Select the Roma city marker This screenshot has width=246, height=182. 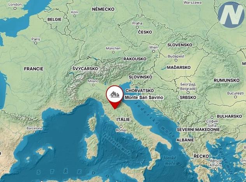(x=121, y=126)
